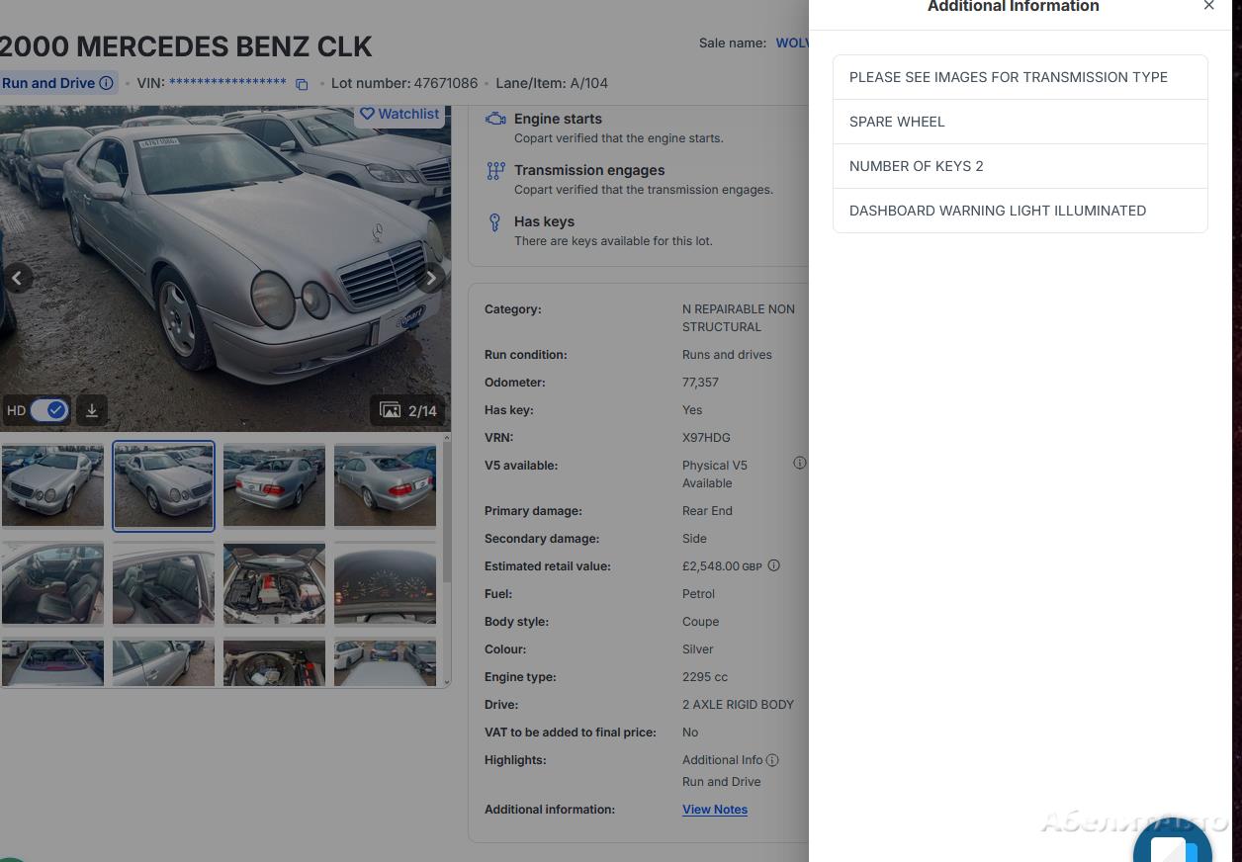Click the Additional Info highlights icon
Screen dimensions: 1242x862
point(772,760)
